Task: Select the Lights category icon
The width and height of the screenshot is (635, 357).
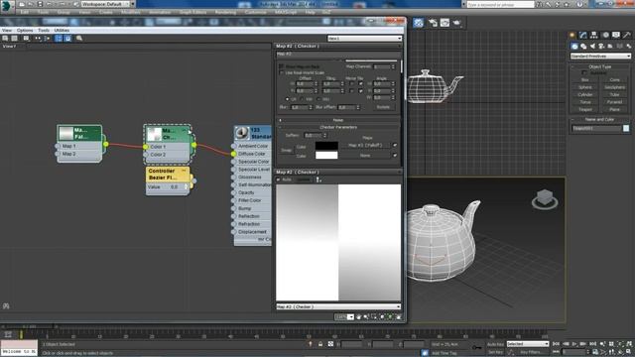Action: [x=592, y=47]
